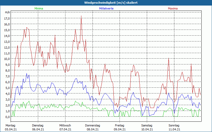Click the 5,0 y-axis tick label
The width and height of the screenshot is (212, 132).
point(7,88)
